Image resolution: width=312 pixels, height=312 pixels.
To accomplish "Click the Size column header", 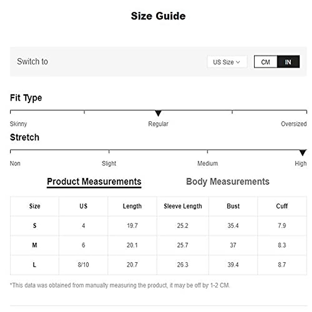I will point(35,206).
